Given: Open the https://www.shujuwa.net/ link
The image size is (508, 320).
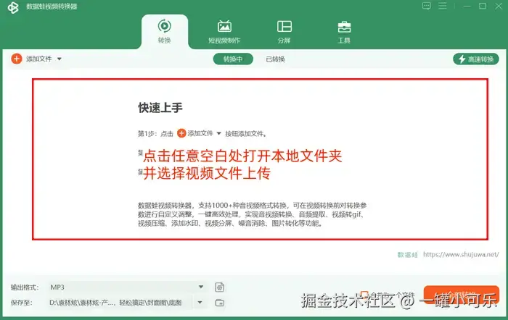Looking at the screenshot, I should [461, 254].
